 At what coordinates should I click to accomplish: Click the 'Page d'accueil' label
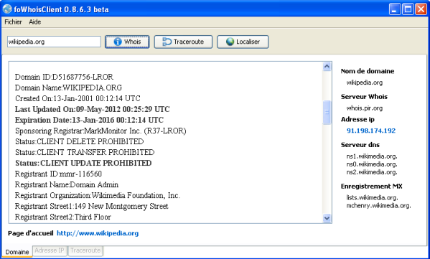[31, 233]
